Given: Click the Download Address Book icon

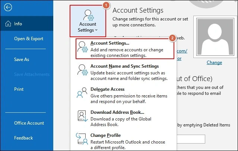Looking at the screenshot, I should pyautogui.click(x=83, y=116).
